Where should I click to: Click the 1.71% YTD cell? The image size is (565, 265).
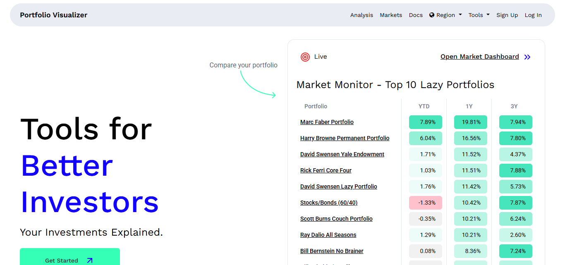pyautogui.click(x=426, y=154)
